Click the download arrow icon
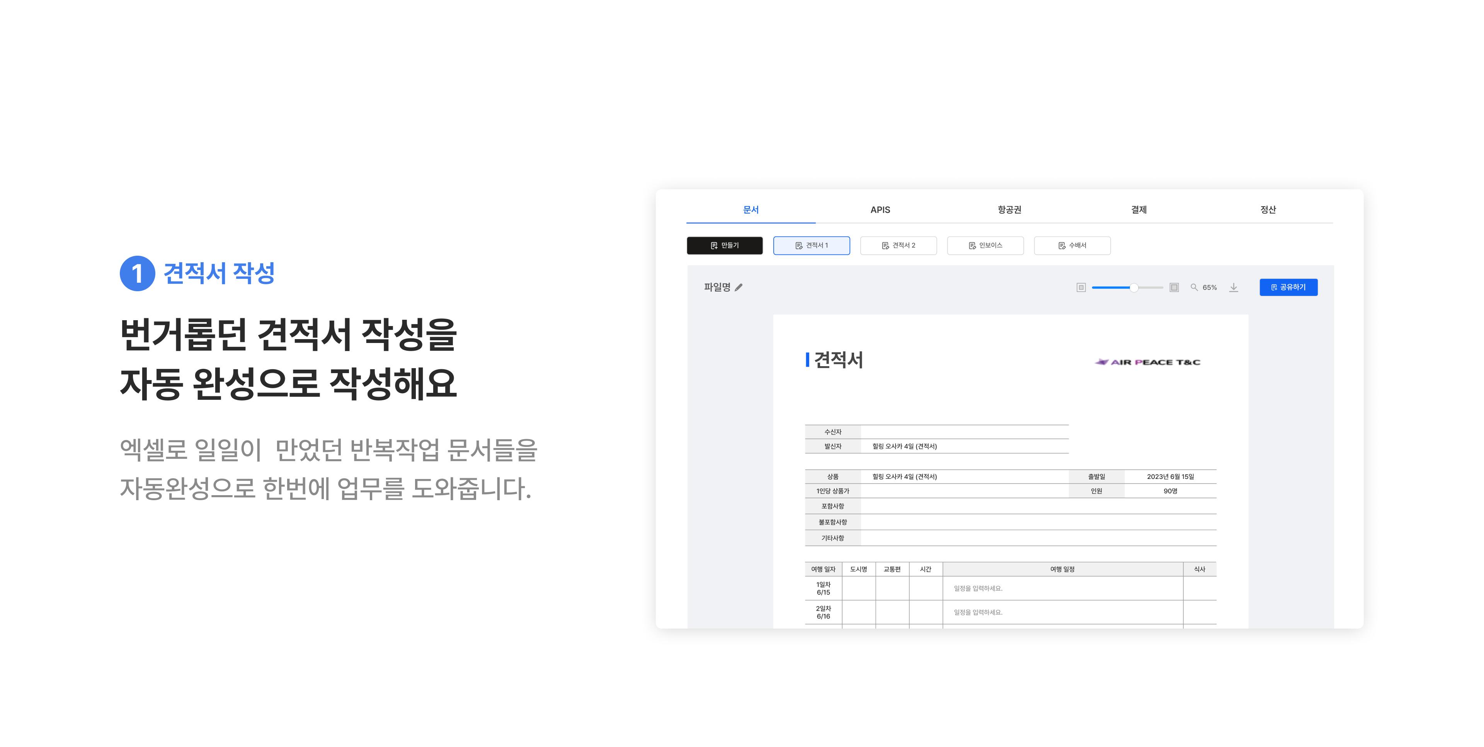The width and height of the screenshot is (1484, 747). click(1234, 287)
